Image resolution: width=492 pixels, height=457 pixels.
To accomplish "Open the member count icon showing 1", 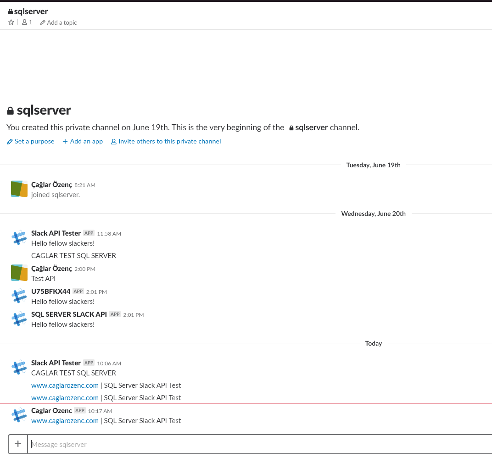I will point(27,22).
